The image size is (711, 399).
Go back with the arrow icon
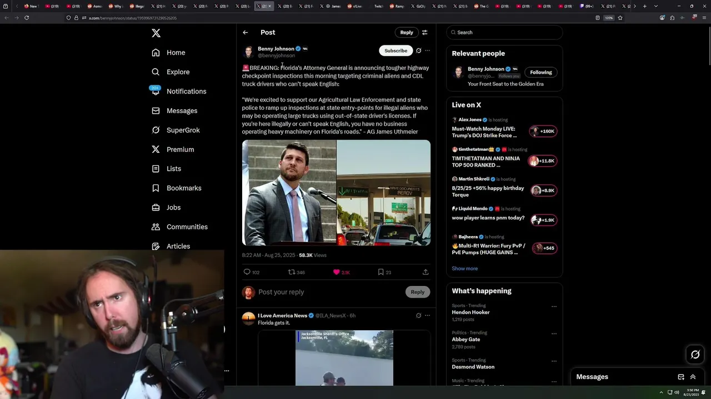[245, 32]
